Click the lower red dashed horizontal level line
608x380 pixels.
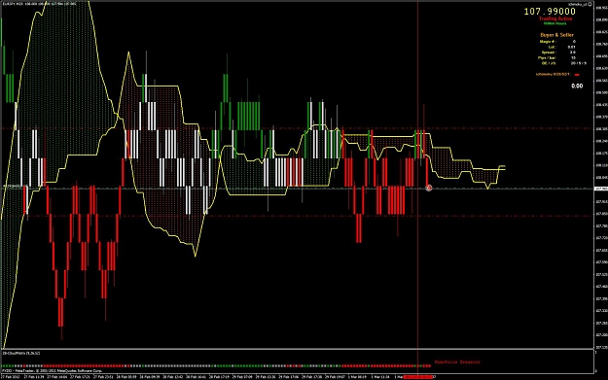[x=297, y=216]
